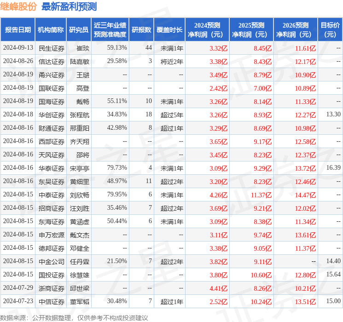Viewport: 343px width, 322px height.
Task: Click the 报告日期 column header
Action: click(17, 29)
